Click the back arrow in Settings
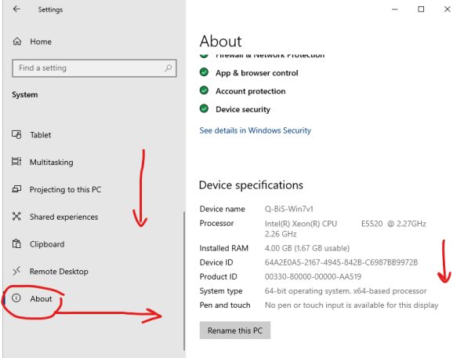Image resolution: width=457 pixels, height=358 pixels. tap(16, 9)
